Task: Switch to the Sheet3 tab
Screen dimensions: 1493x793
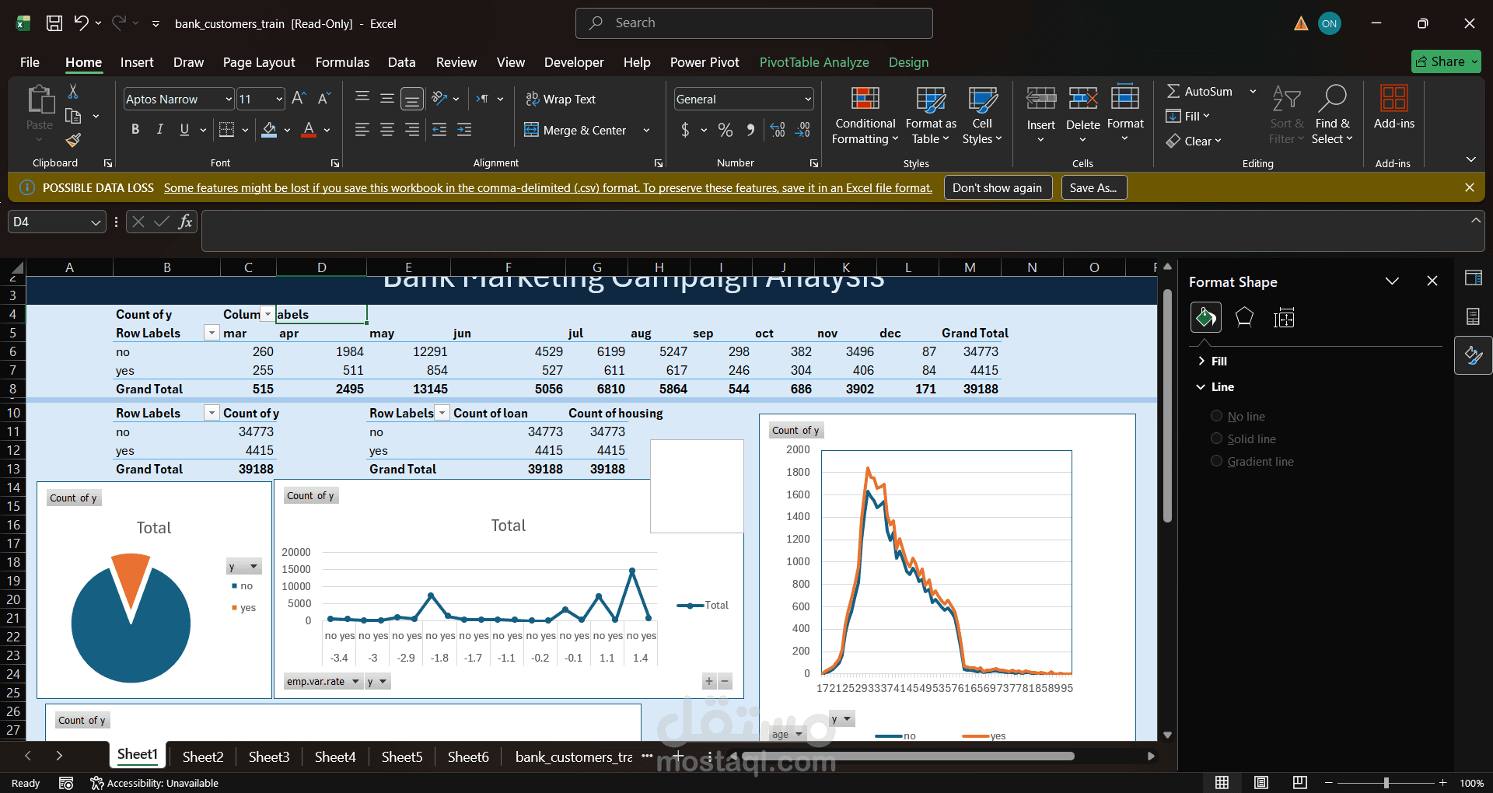Action: (269, 756)
